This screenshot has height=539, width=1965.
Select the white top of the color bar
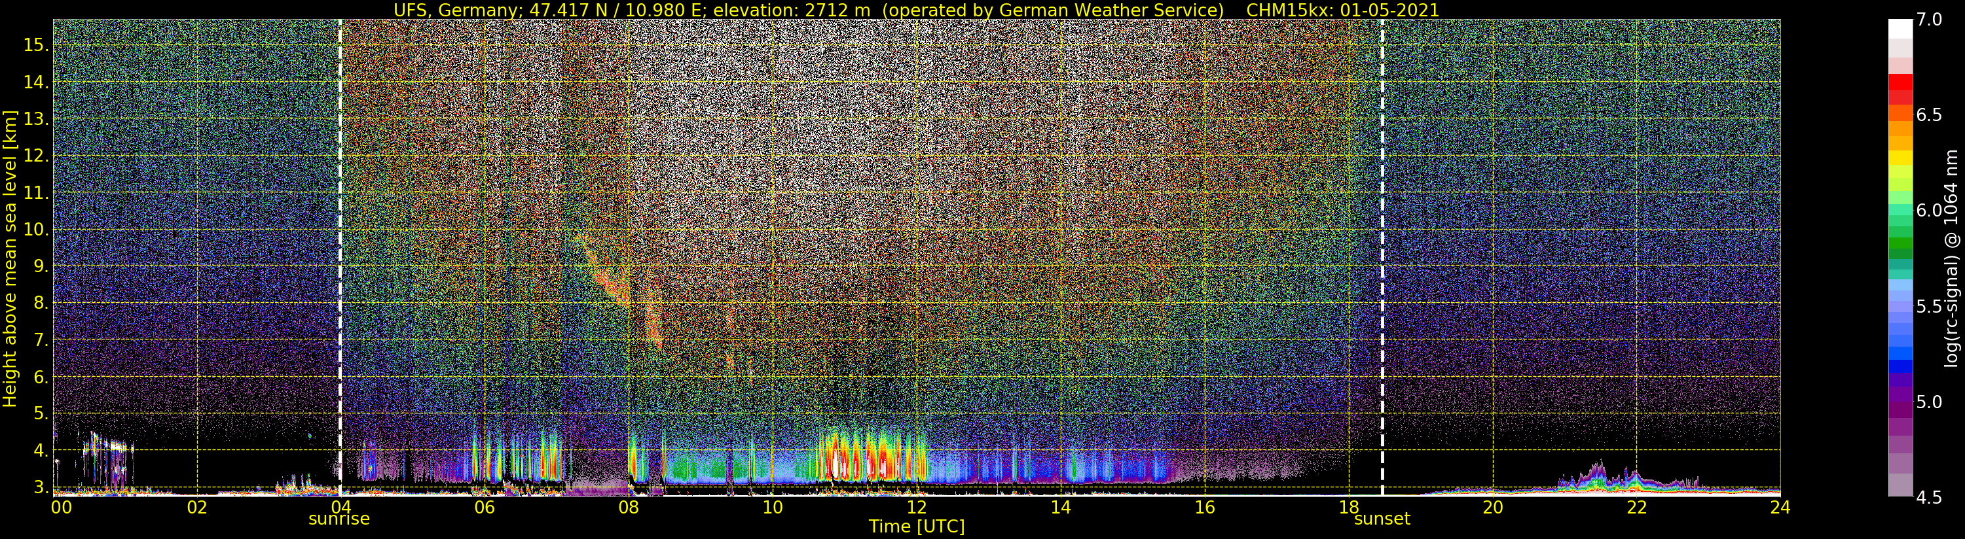(1900, 28)
